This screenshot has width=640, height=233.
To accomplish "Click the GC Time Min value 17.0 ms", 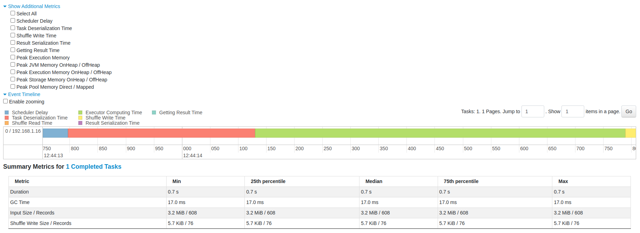I will pos(177,202).
